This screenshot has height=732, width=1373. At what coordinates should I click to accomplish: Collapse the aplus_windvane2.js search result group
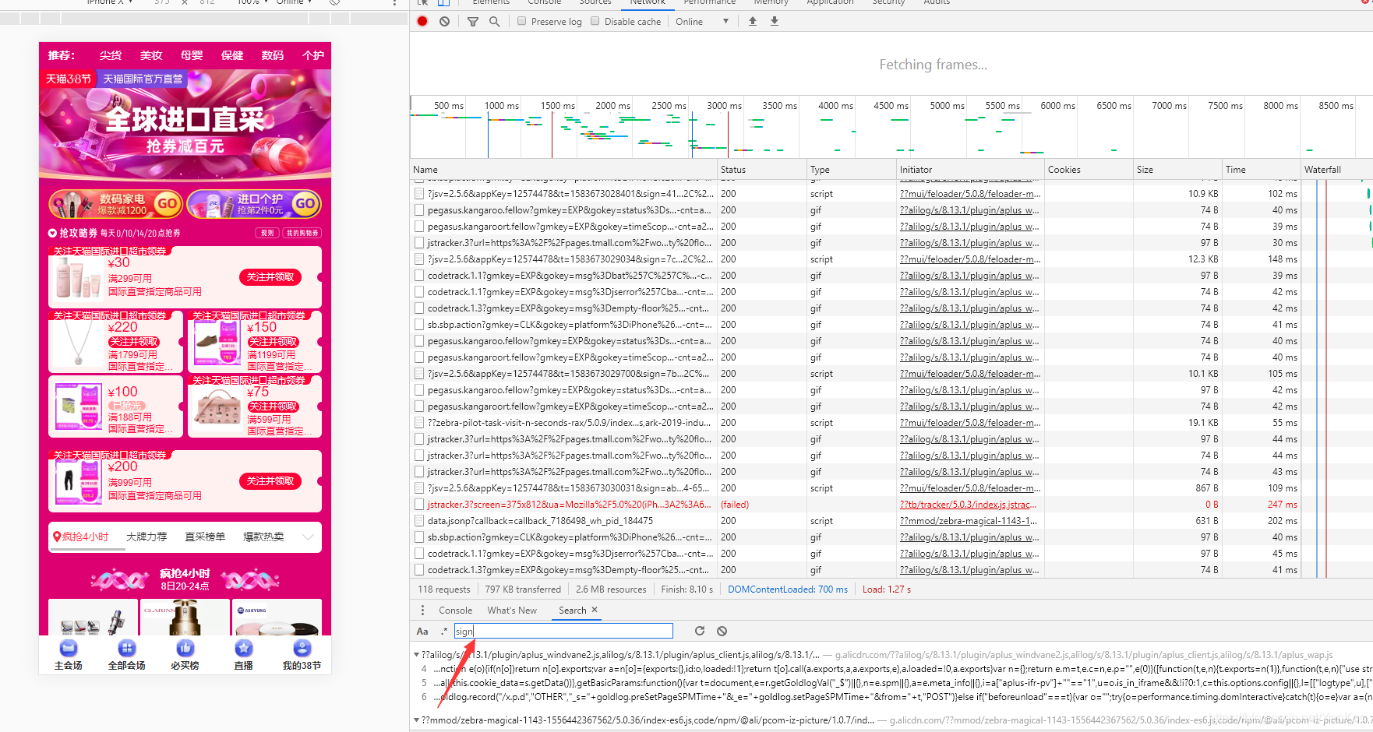tap(416, 655)
